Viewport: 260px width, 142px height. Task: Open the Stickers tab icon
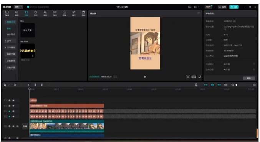(x=36, y=13)
